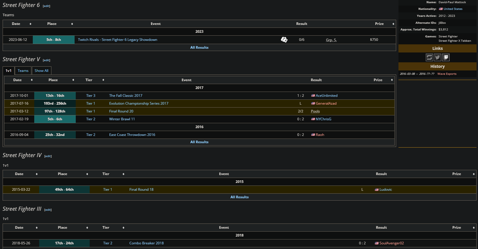478x249 pixels.
Task: Open All Results under Street Fighter IV table
Action: point(239,197)
